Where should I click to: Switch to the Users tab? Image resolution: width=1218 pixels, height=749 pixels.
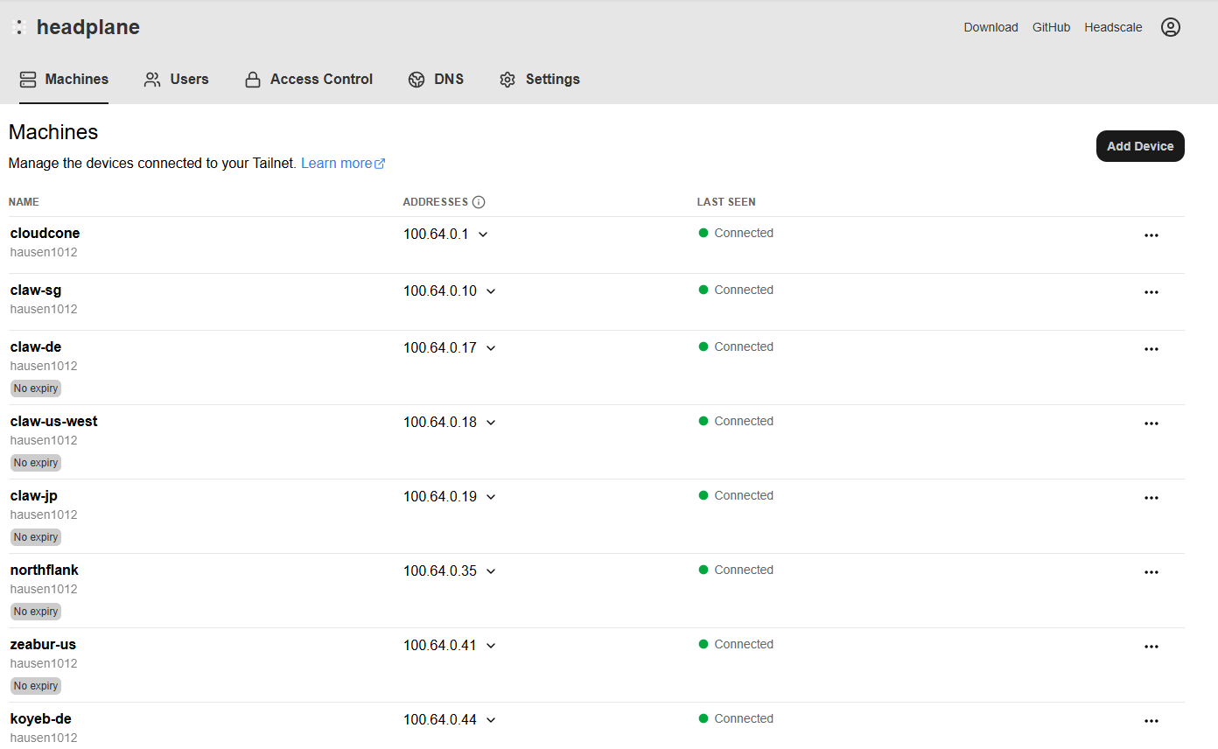click(176, 80)
